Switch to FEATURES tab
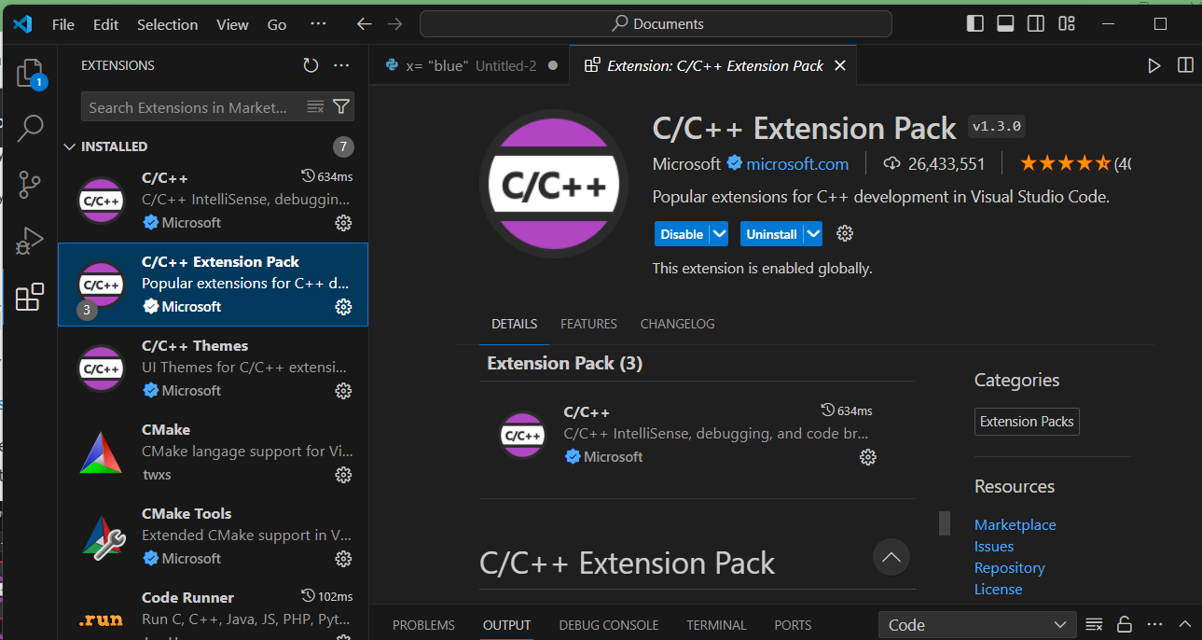 coord(588,324)
